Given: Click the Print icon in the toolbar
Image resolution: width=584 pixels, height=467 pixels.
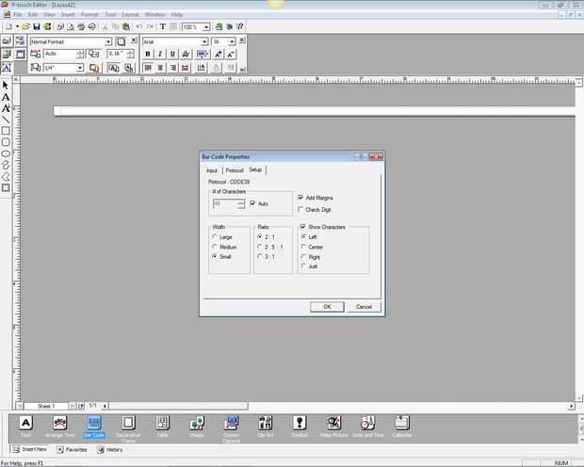Looking at the screenshot, I should point(81,26).
